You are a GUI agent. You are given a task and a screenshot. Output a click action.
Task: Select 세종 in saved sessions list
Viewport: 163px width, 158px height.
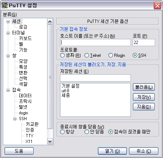click(x=66, y=95)
